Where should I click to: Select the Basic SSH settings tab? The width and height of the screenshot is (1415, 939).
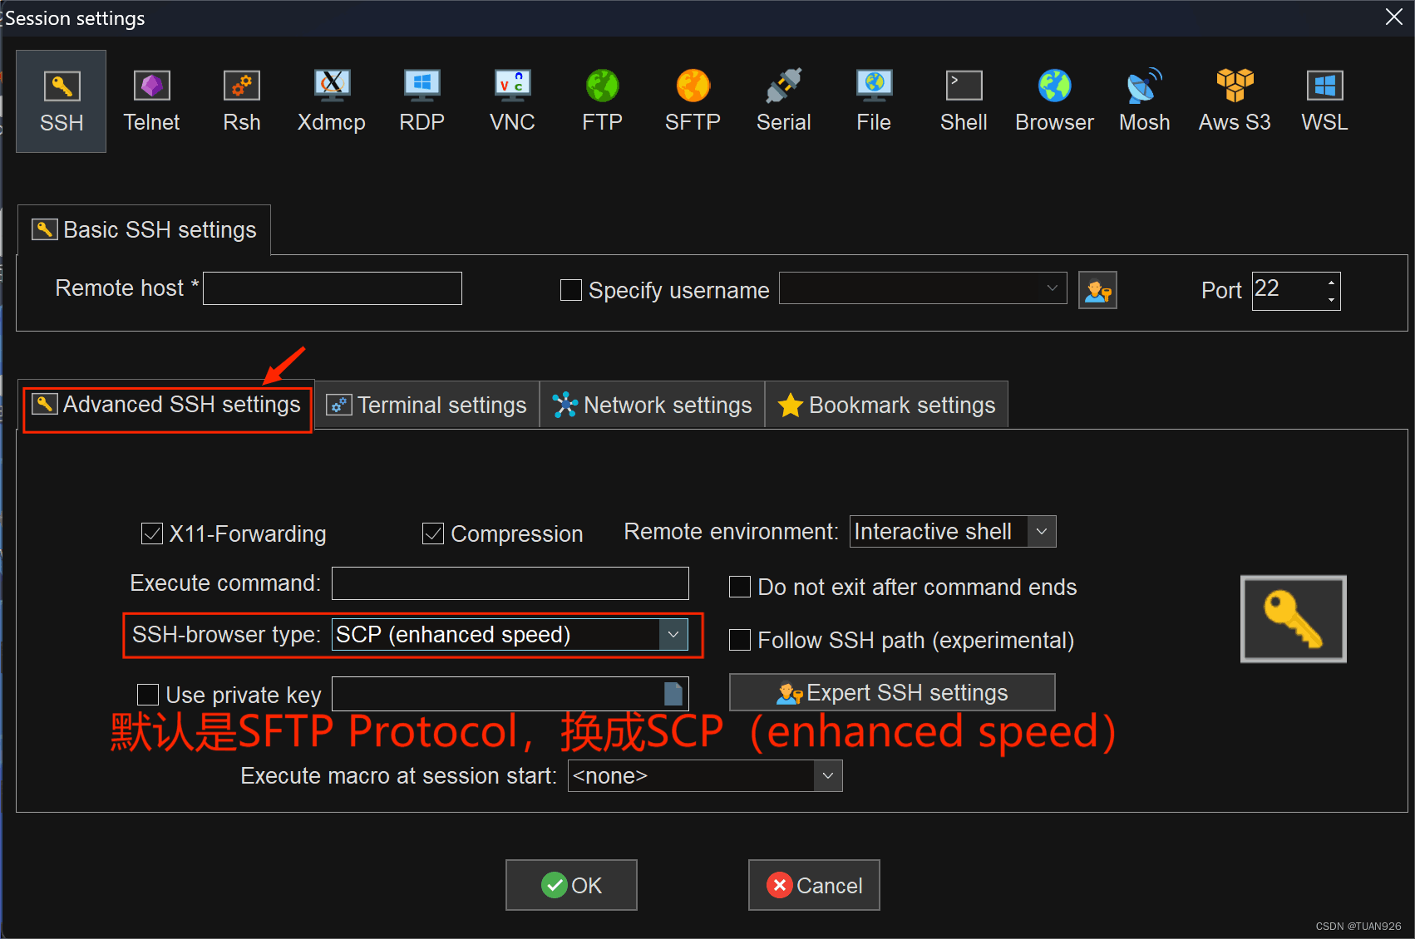pos(144,230)
